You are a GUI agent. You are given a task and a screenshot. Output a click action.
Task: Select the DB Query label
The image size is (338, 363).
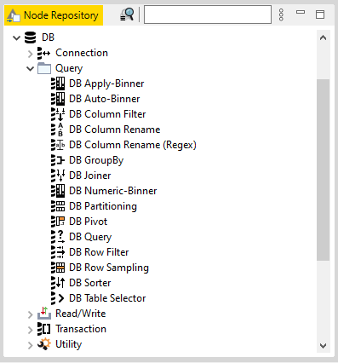[x=90, y=237]
